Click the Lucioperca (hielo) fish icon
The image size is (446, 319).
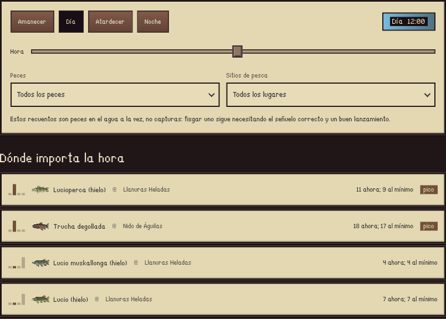coord(40,189)
